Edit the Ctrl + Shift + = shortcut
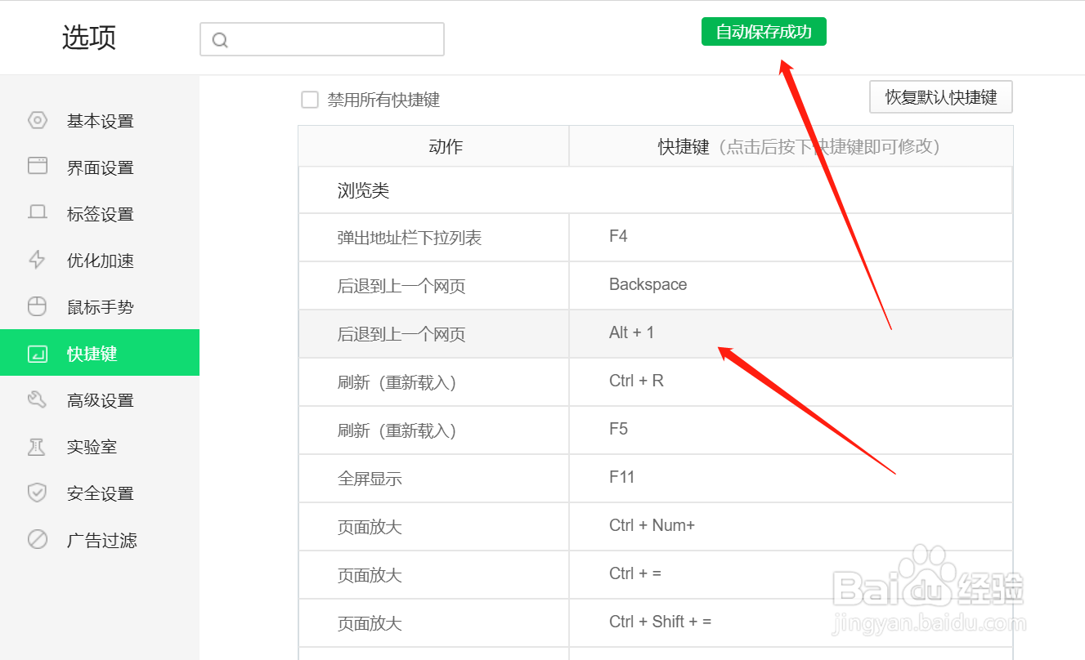Viewport: 1085px width, 660px height. click(791, 622)
